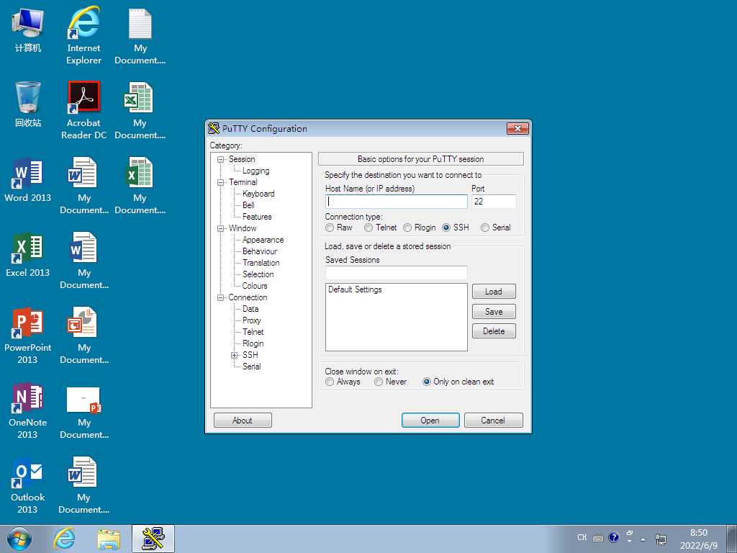Open Internet Explorer from the taskbar
The height and width of the screenshot is (553, 737).
pyautogui.click(x=65, y=539)
